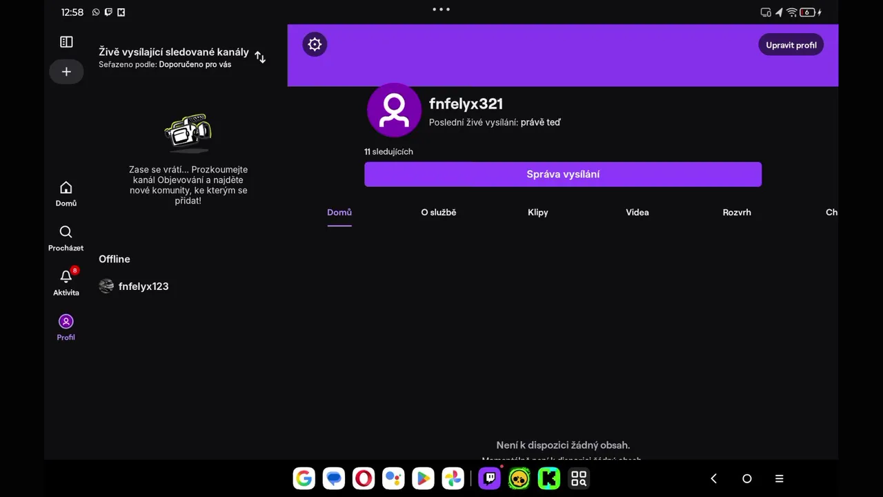The height and width of the screenshot is (497, 883).
Task: Tap the Android back navigation button
Action: click(x=714, y=478)
